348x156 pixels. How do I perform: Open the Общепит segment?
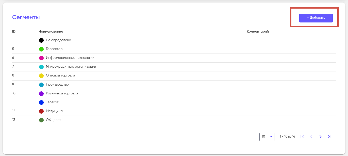click(53, 120)
